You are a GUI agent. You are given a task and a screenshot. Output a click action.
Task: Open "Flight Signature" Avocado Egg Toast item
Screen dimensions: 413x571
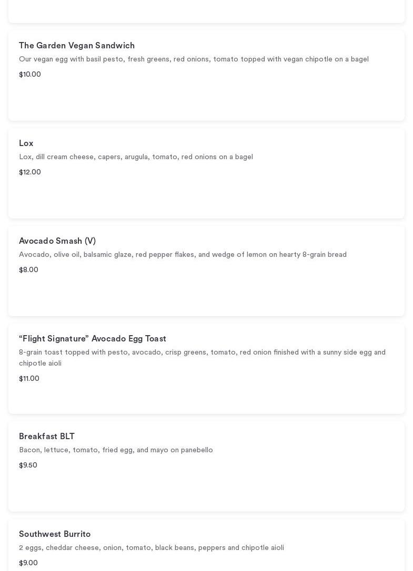(93, 339)
